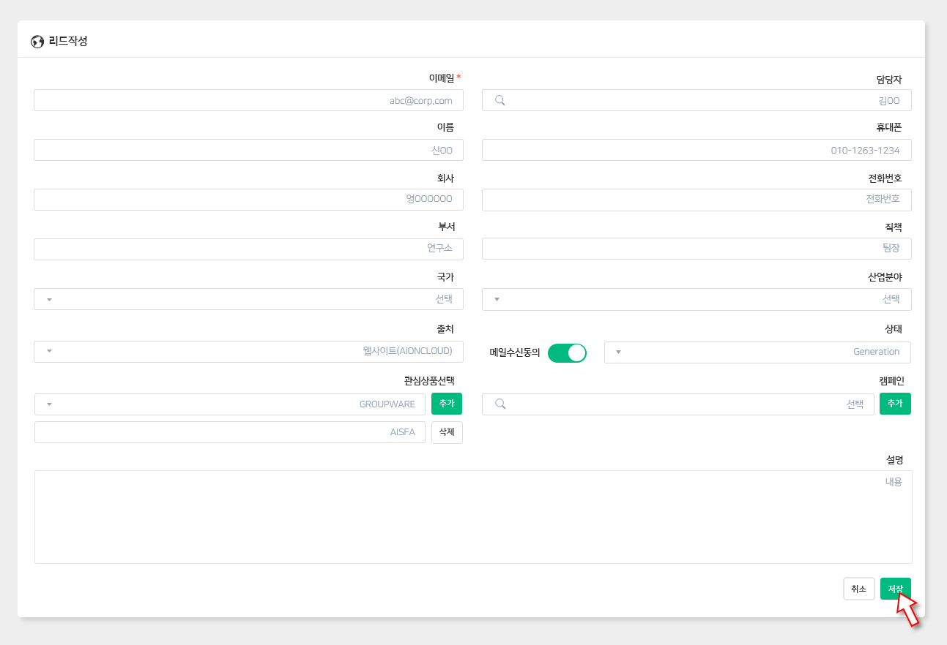Select the 휴대폰 number input

tap(696, 150)
